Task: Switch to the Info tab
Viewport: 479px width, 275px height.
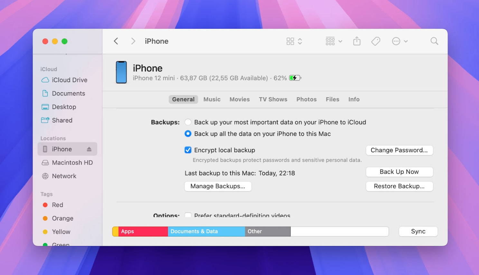Action: 354,99
